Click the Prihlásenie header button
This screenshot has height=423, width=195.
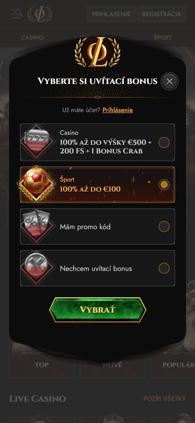pos(111,14)
